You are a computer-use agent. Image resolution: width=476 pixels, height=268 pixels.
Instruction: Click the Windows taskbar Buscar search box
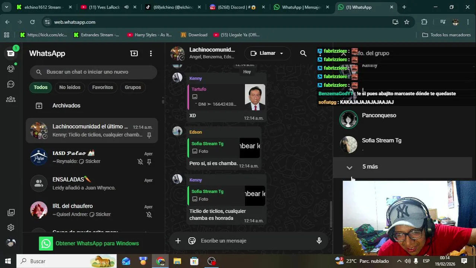click(67, 261)
